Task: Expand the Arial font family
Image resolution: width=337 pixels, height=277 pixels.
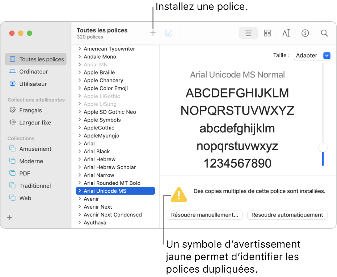Action: [x=80, y=143]
